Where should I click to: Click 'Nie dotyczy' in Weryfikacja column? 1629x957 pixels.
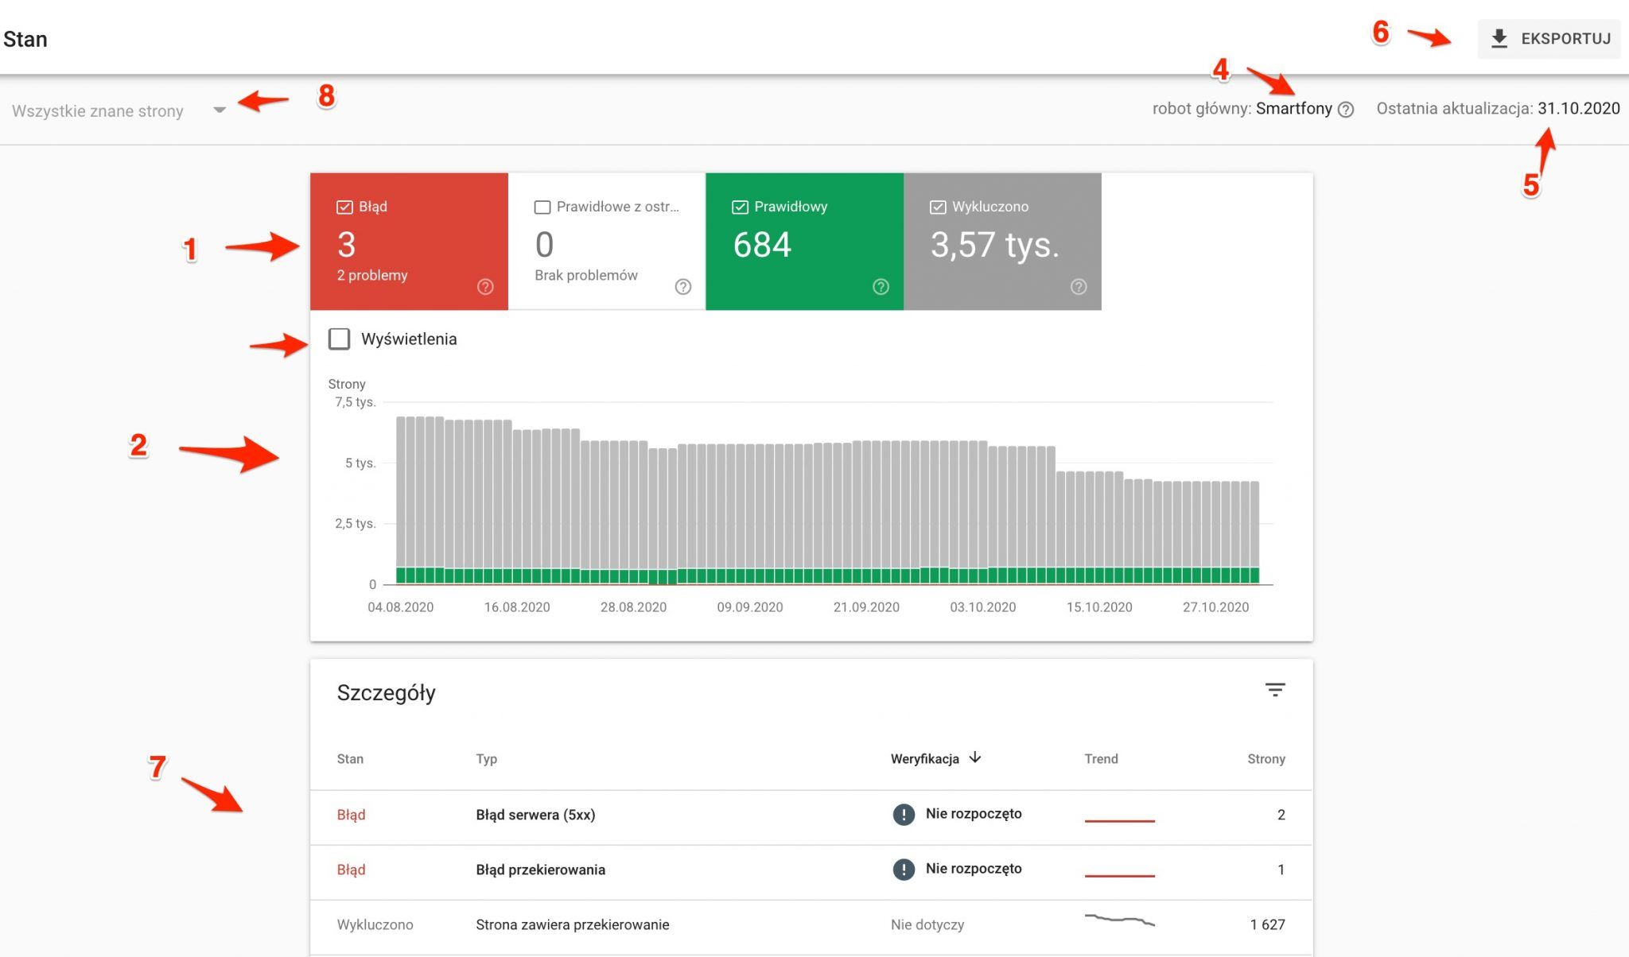coord(927,924)
